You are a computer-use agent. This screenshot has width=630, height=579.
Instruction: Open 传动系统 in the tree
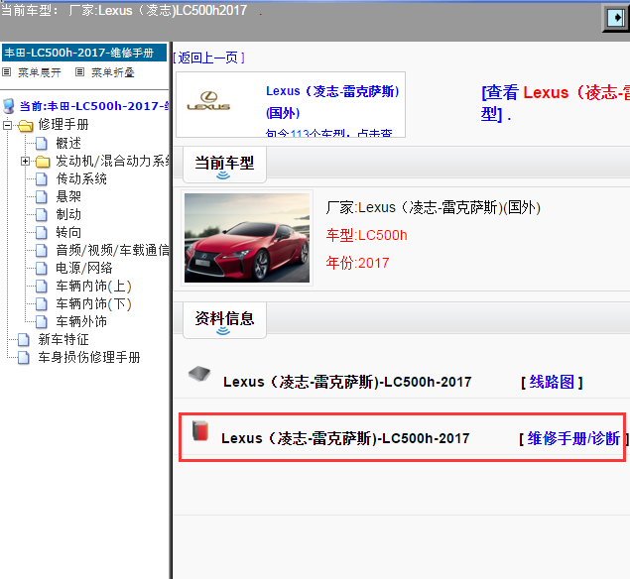(x=81, y=179)
